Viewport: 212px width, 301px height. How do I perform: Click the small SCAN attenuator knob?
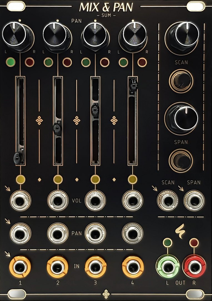tap(181, 81)
